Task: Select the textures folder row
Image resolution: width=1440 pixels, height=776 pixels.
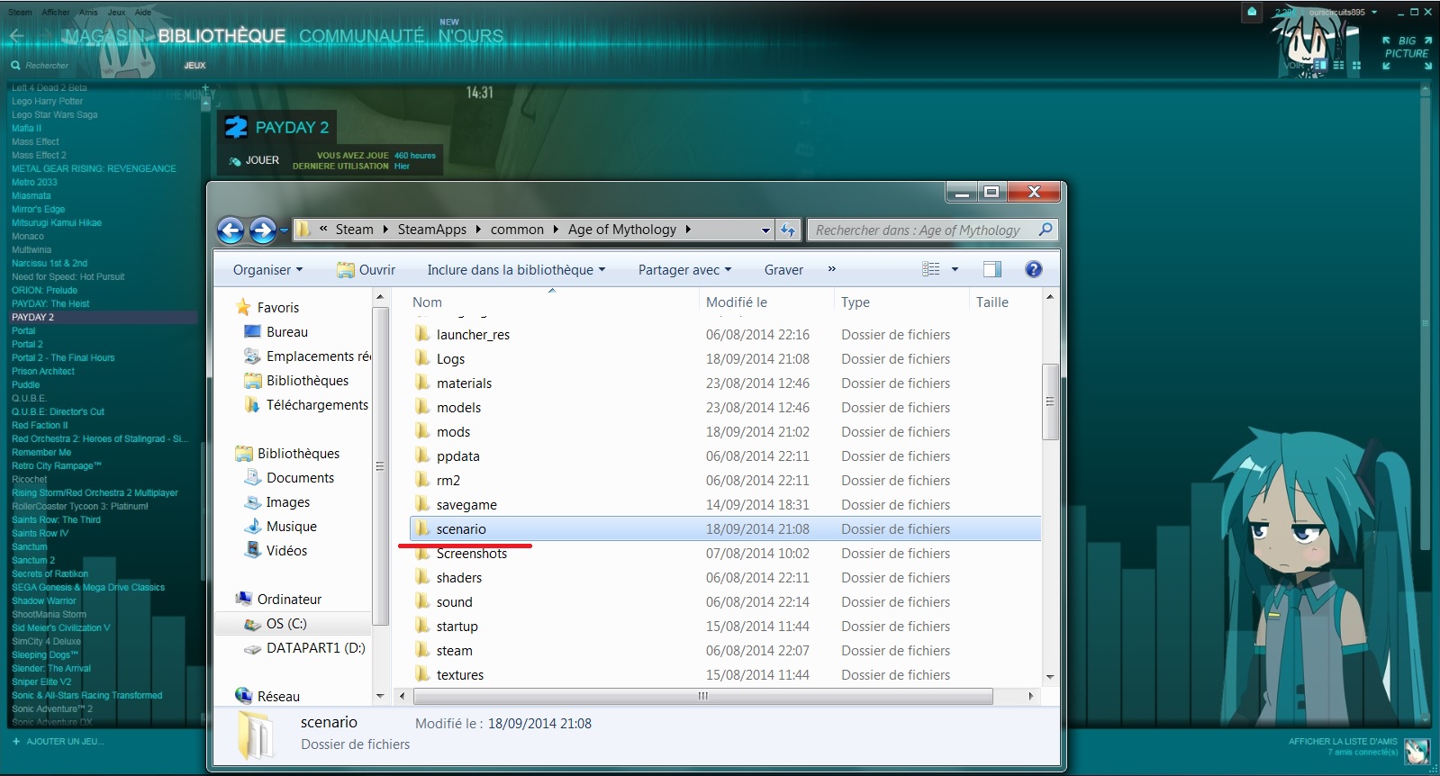Action: [x=725, y=675]
